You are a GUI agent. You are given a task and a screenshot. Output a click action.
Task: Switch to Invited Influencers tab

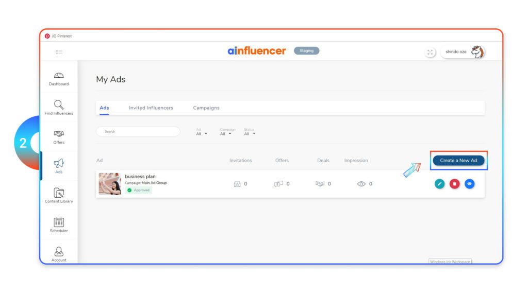tap(151, 108)
